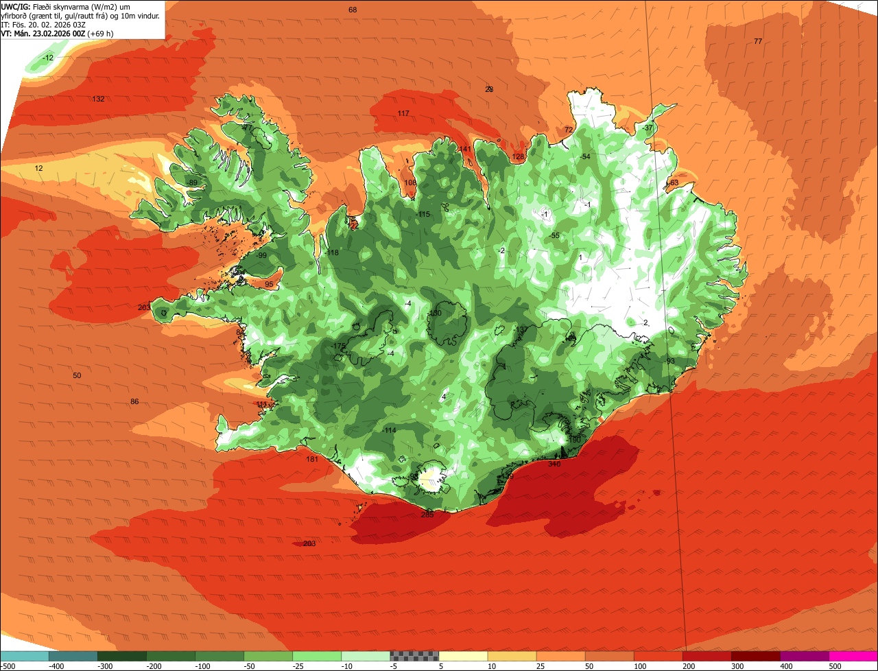Select the darkest green swatch between -300 and -200
Viewport: 878px width, 671px height.
(121, 656)
